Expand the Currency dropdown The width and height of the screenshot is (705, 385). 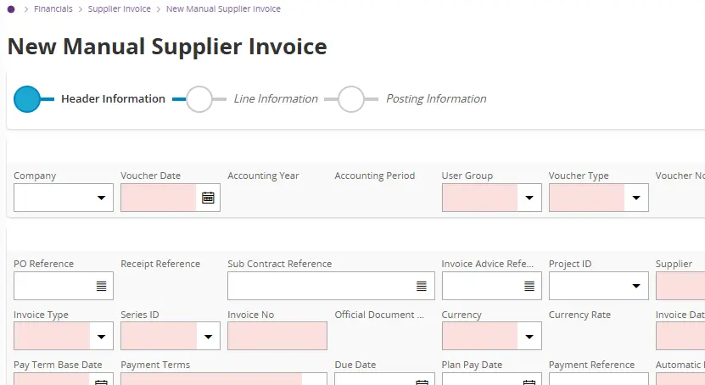529,337
